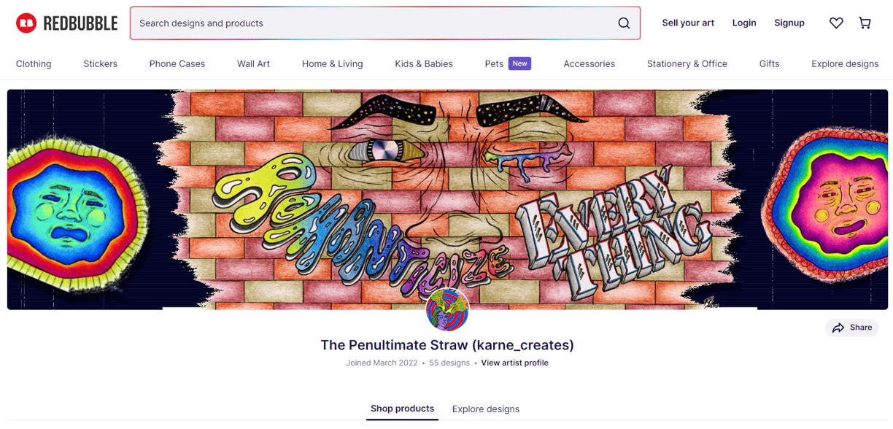Click the Share arrow icon

(838, 328)
